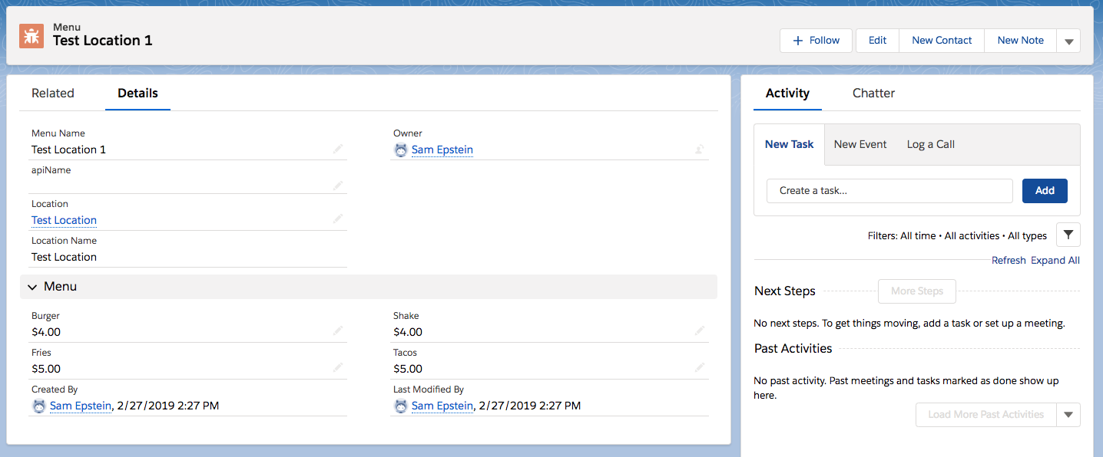Image resolution: width=1103 pixels, height=457 pixels.
Task: Open dropdown beside Load More Past Activities
Action: click(1068, 415)
